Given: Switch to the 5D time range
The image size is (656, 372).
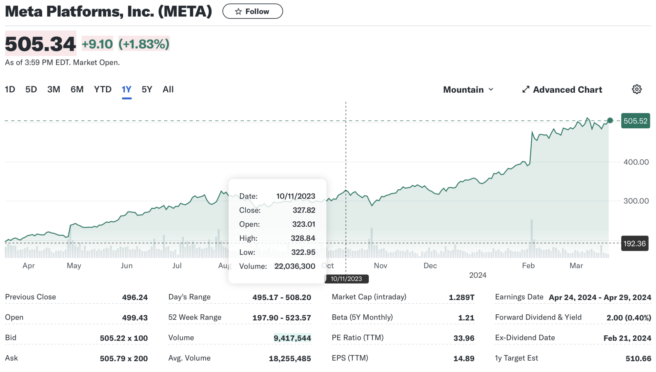Looking at the screenshot, I should [x=31, y=89].
